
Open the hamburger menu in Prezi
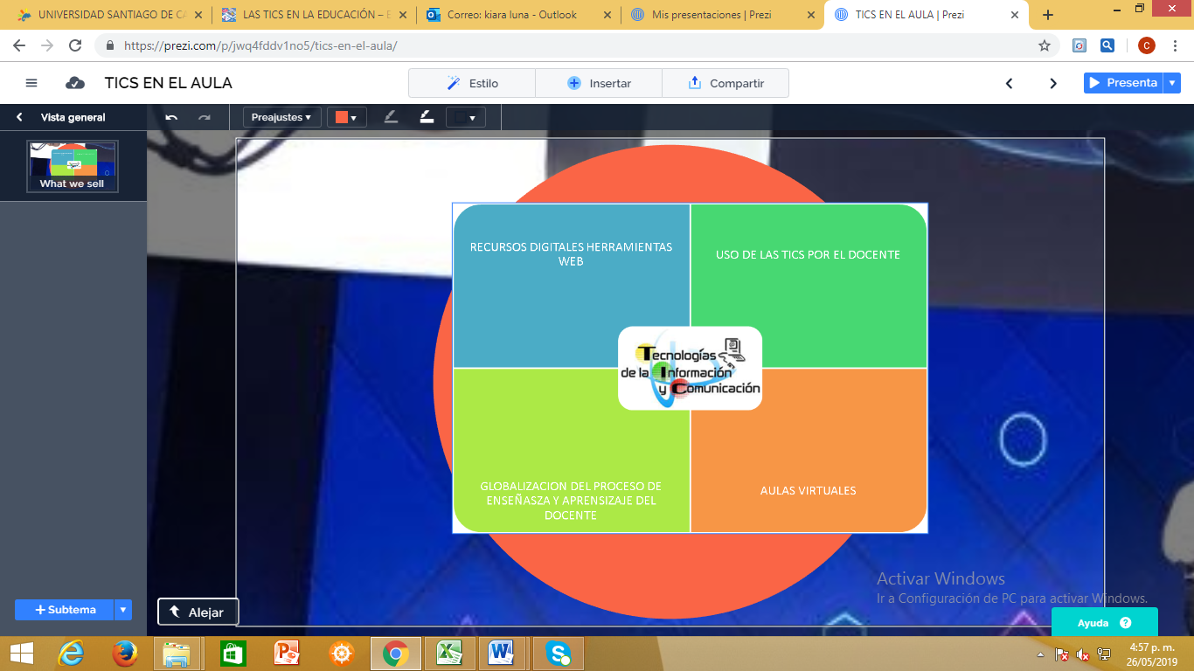click(x=31, y=83)
